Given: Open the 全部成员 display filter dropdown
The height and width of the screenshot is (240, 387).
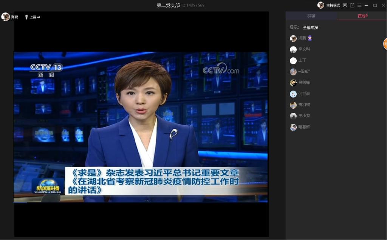Looking at the screenshot, I should click(310, 28).
